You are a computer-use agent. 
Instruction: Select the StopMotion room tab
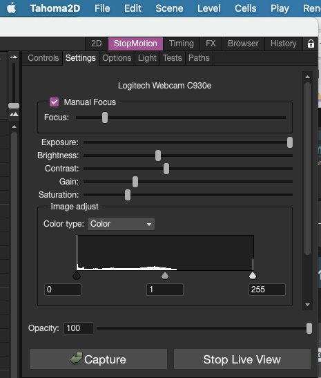pyautogui.click(x=135, y=44)
